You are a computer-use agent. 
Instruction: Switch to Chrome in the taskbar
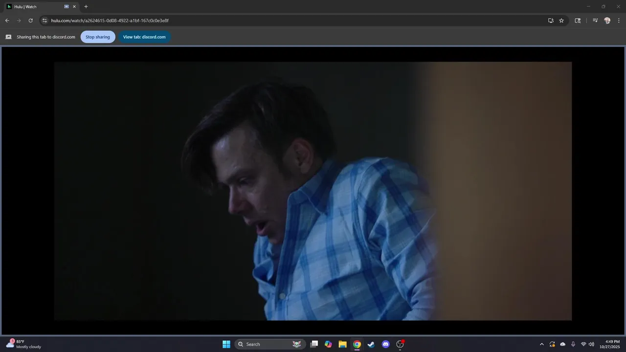[357, 344]
